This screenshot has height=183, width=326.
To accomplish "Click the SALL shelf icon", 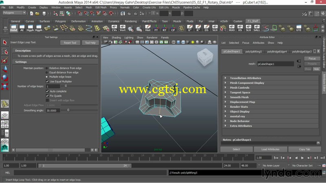I will [257, 28].
